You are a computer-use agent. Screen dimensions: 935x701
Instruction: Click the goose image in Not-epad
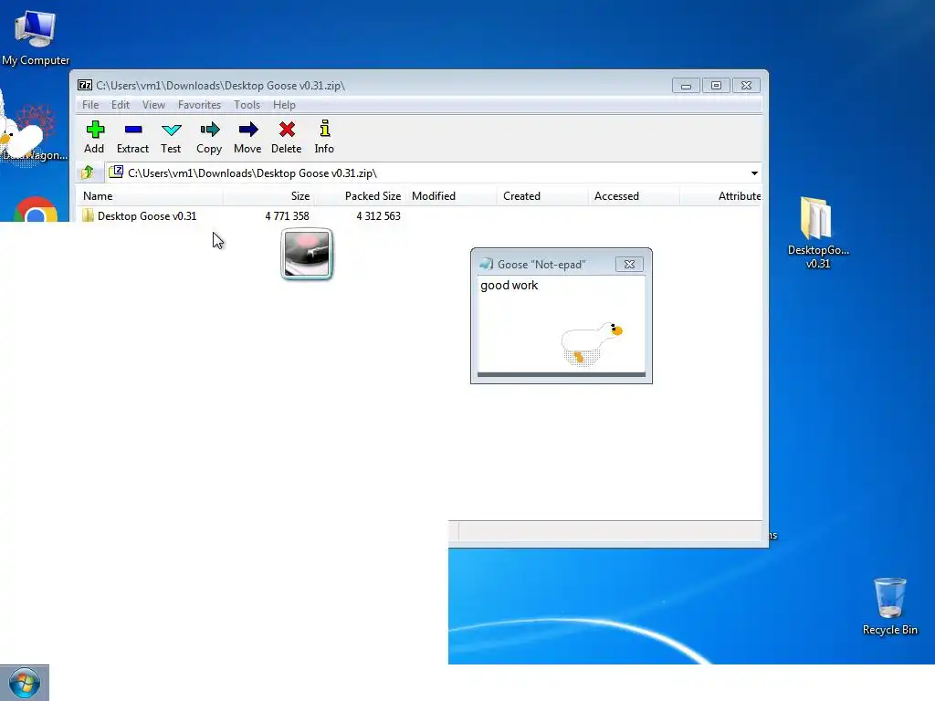pos(591,343)
